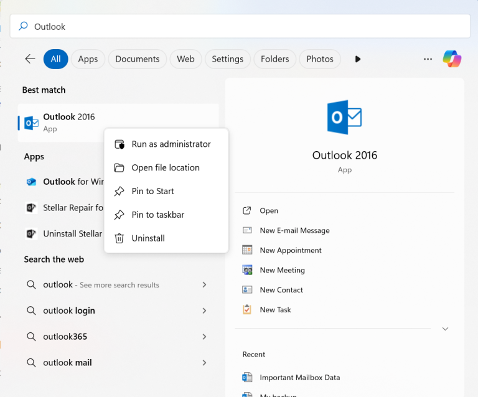Select Uninstall in the context menu

[x=148, y=238]
